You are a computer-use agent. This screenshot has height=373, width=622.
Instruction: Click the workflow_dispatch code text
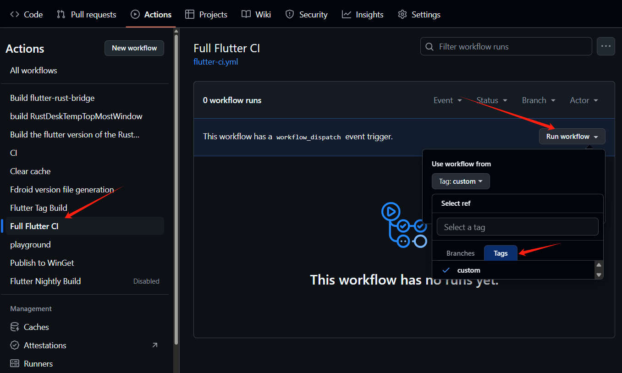pos(308,137)
